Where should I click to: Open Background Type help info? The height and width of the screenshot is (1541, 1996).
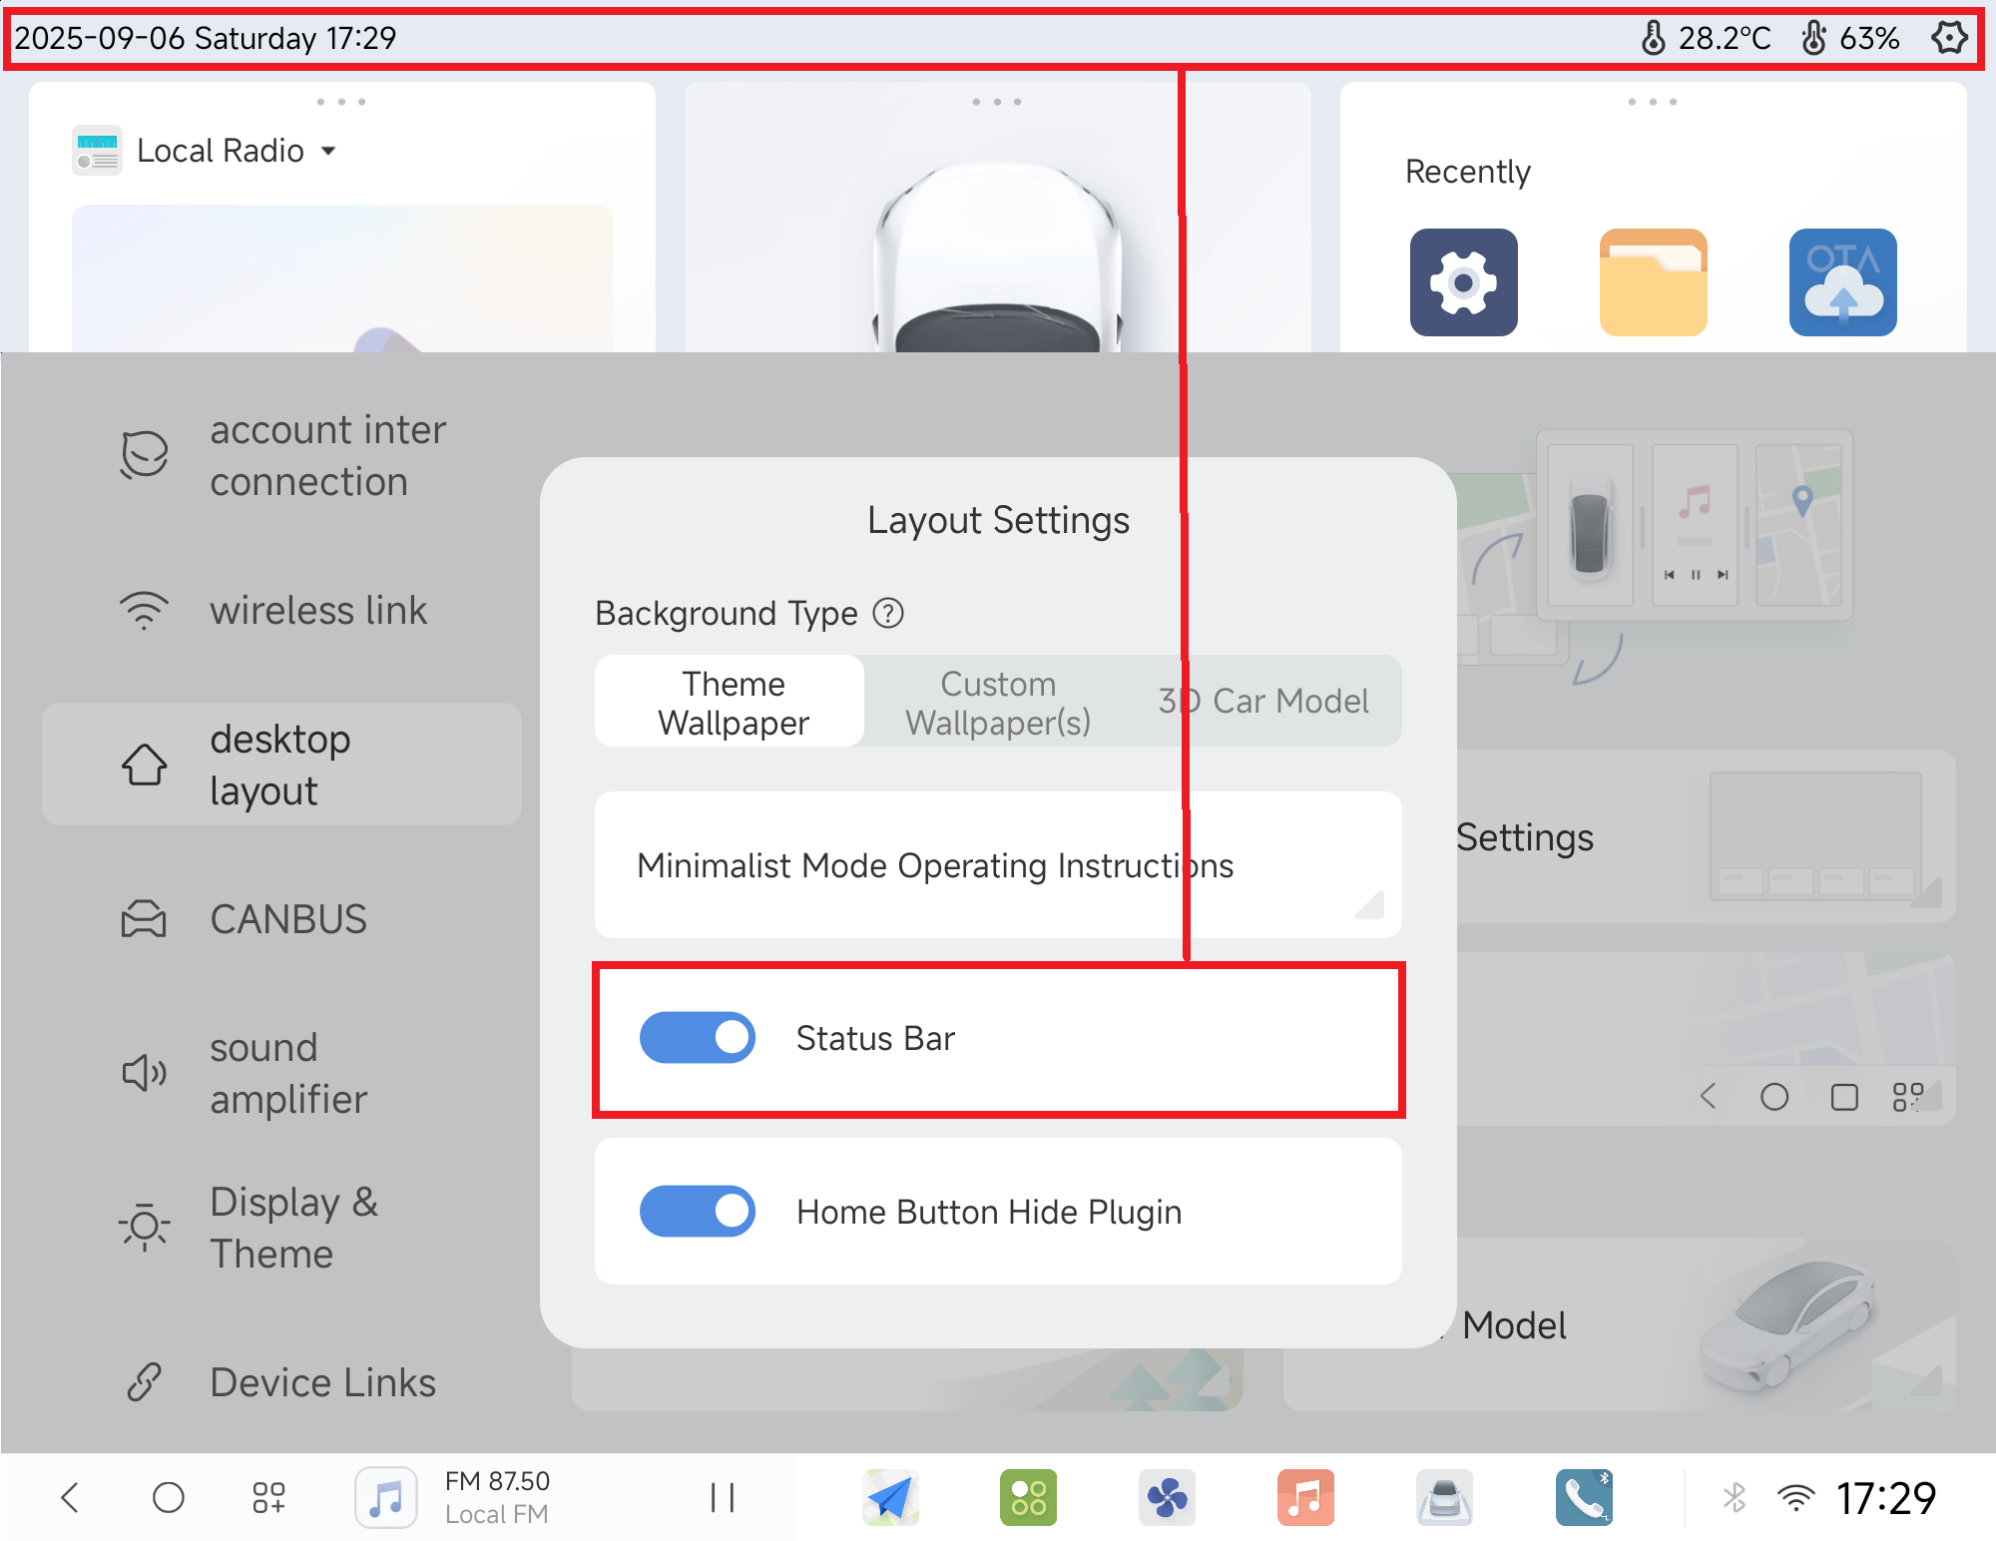(x=887, y=613)
